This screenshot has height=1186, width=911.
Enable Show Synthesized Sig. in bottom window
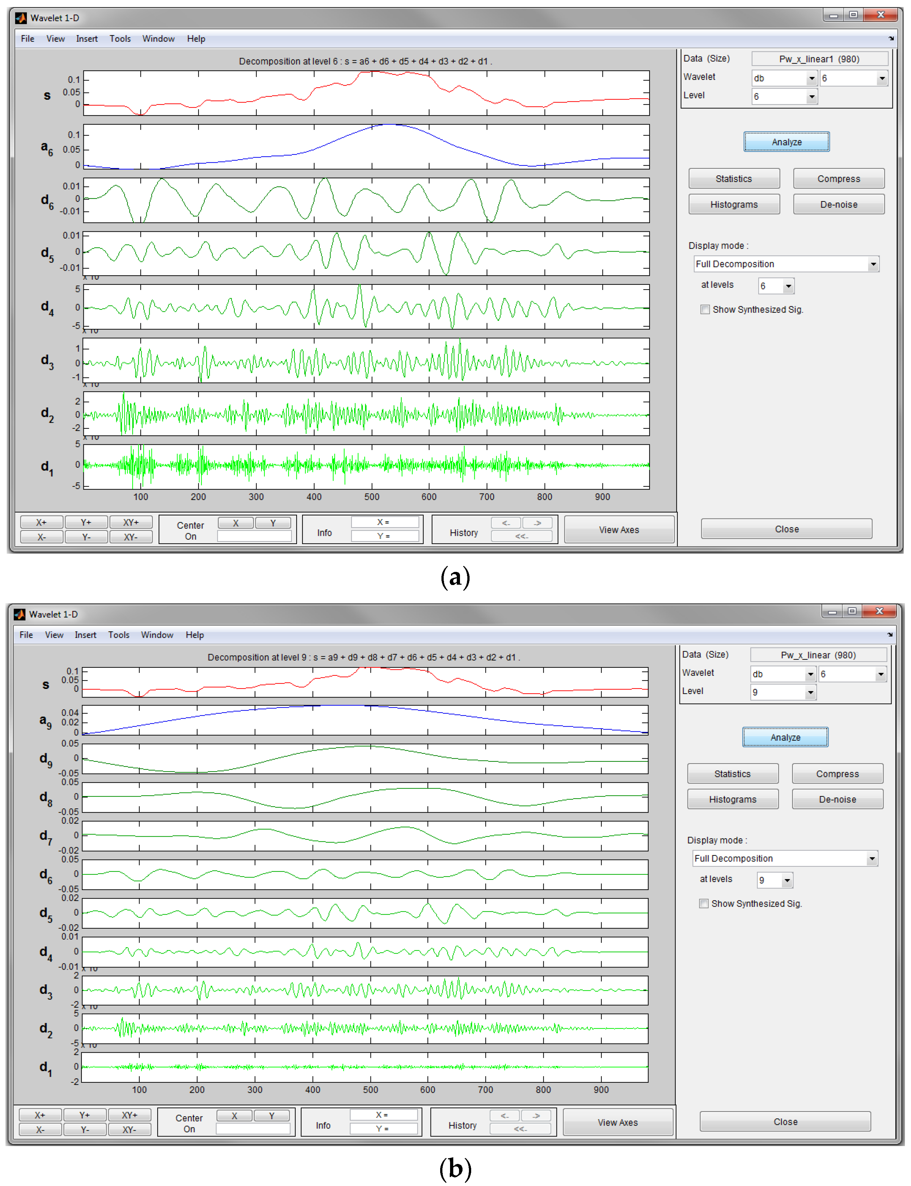(x=704, y=903)
